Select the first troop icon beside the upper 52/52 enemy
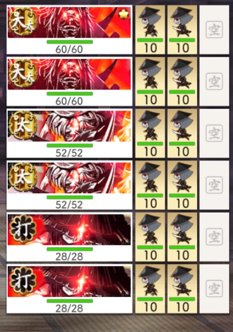Viewport: 233px width, 332px height. tap(150, 133)
